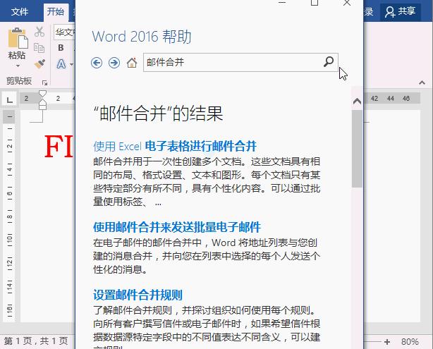Click the help scrollbar up arrow
433x349 pixels.
(x=357, y=101)
